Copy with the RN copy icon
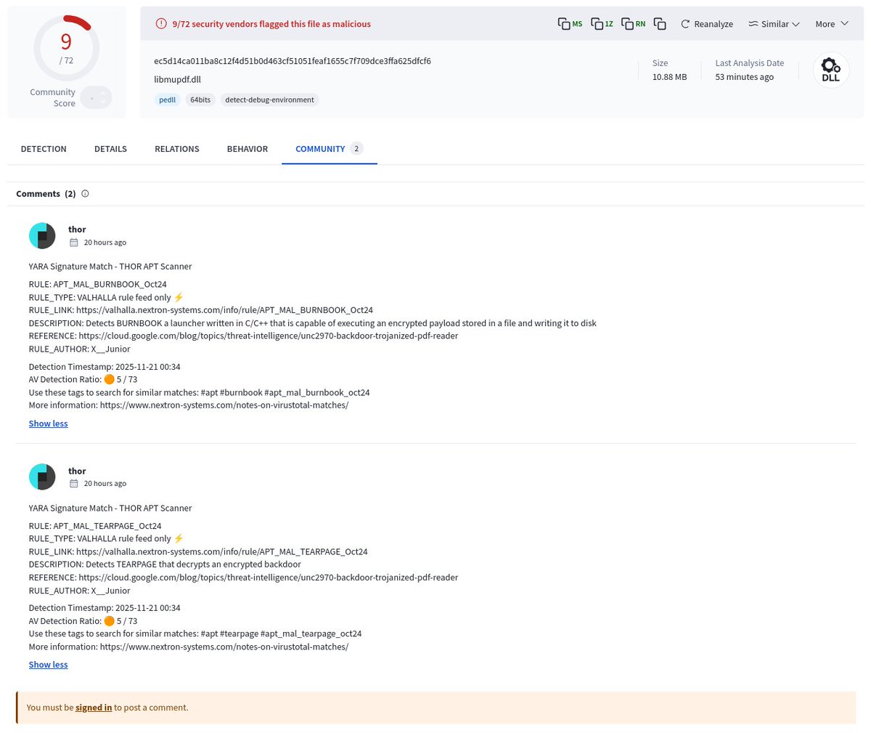 [633, 24]
